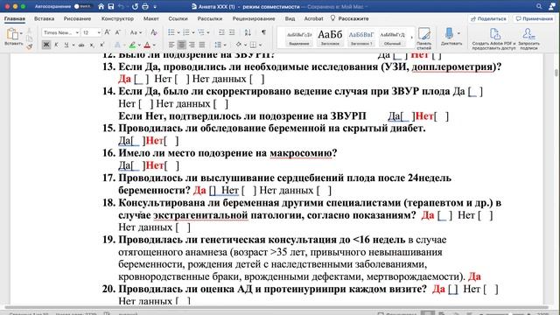Open the Acrobat tab
This screenshot has height=315, width=560.
[x=313, y=18]
